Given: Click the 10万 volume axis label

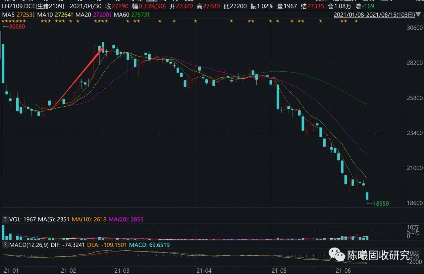Looking at the screenshot, I should (x=413, y=228).
